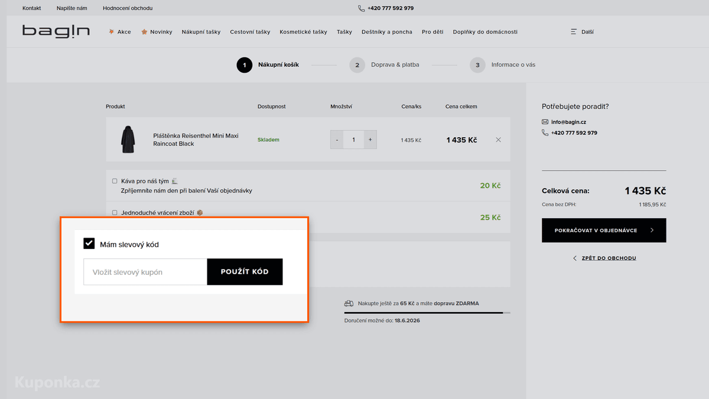Click the bagin logo
The height and width of the screenshot is (399, 709).
tap(56, 31)
